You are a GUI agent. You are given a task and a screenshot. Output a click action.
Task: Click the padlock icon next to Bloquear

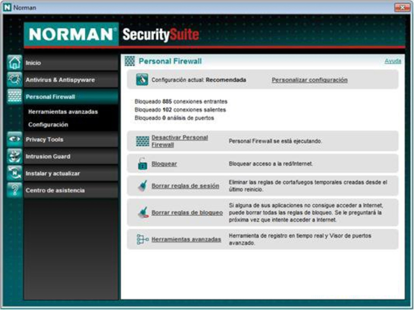pyautogui.click(x=142, y=163)
